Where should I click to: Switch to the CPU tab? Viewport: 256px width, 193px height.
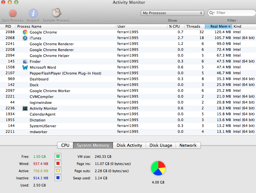pos(65,145)
